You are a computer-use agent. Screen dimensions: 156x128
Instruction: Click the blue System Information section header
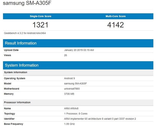click(78, 65)
